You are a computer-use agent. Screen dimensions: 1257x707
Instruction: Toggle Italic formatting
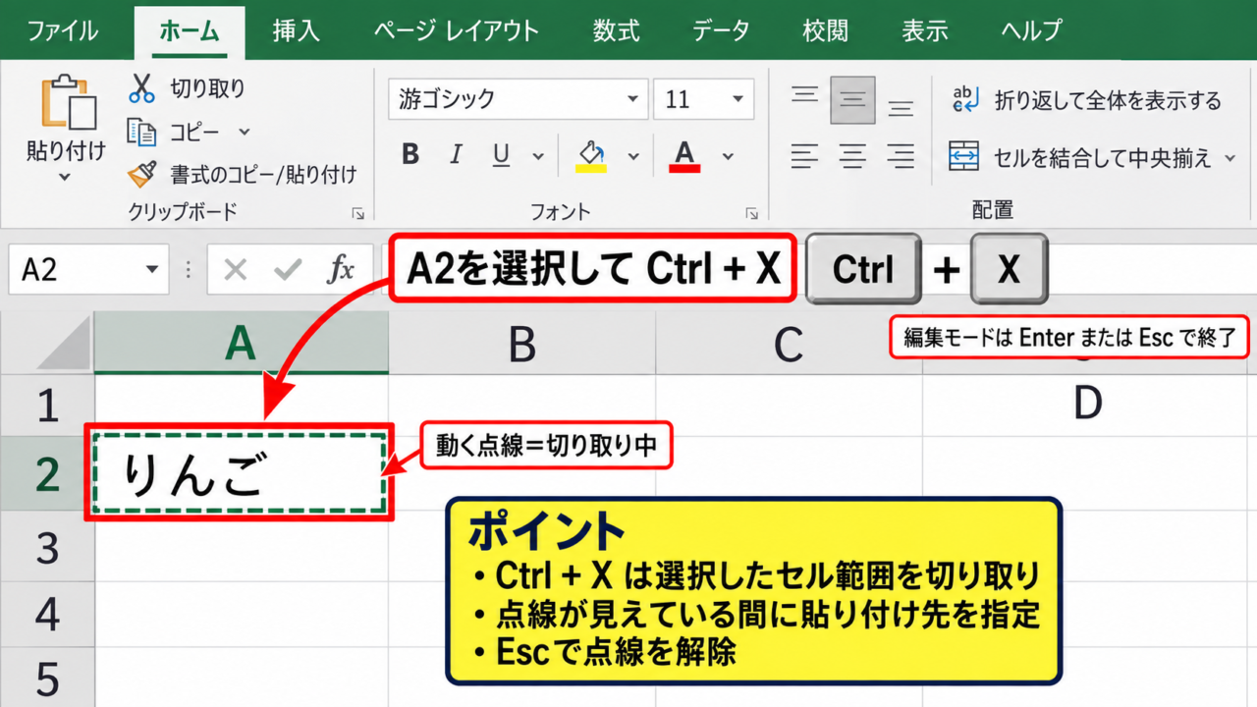(456, 155)
